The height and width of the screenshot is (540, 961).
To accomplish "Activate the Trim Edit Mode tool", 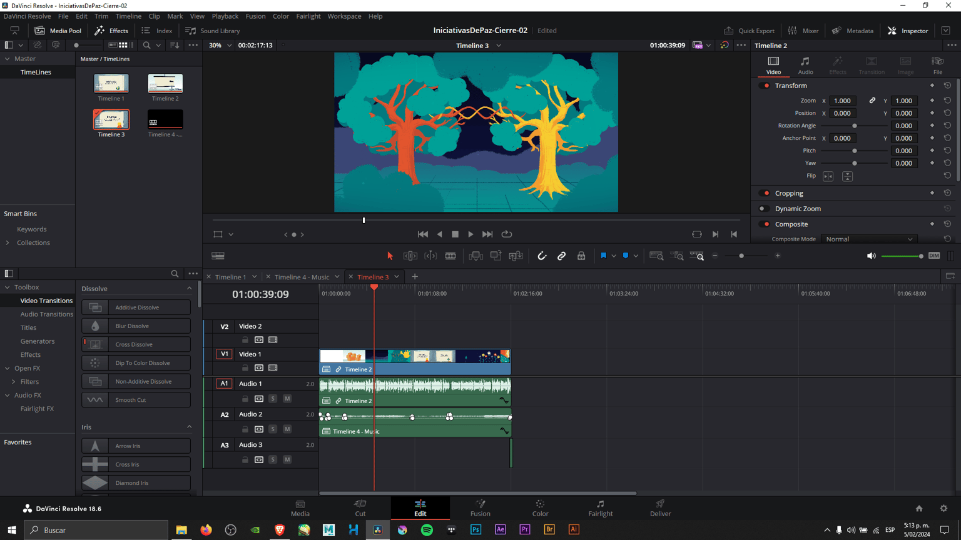I will (x=410, y=256).
